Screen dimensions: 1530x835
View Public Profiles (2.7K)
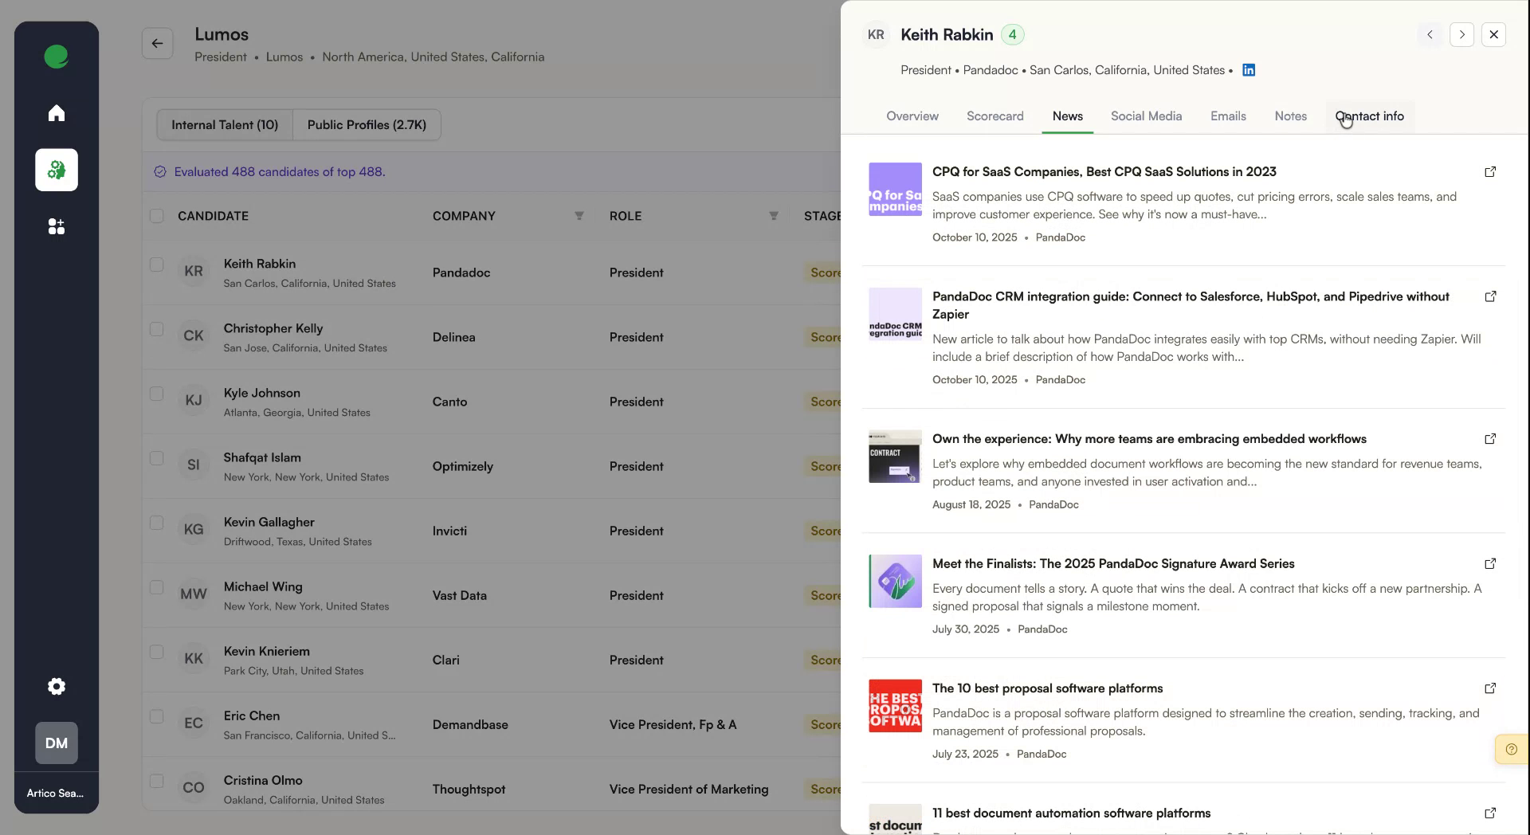tap(367, 124)
